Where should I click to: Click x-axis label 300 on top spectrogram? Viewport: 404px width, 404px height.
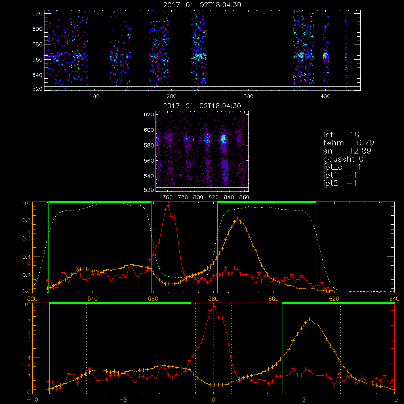pyautogui.click(x=248, y=97)
